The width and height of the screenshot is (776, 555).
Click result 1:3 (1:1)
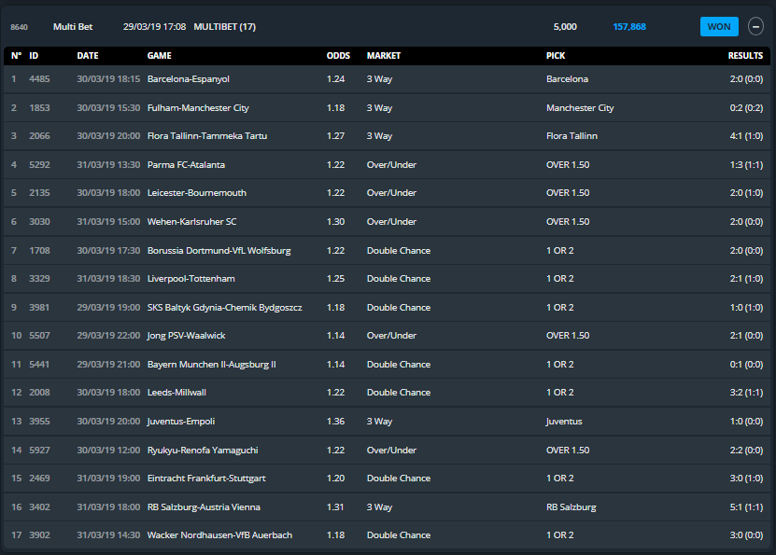(746, 164)
